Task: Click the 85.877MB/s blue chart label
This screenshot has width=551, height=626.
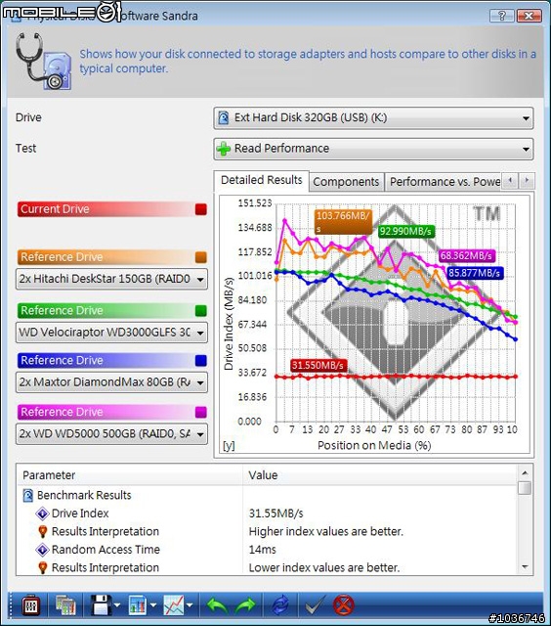Action: pyautogui.click(x=474, y=273)
